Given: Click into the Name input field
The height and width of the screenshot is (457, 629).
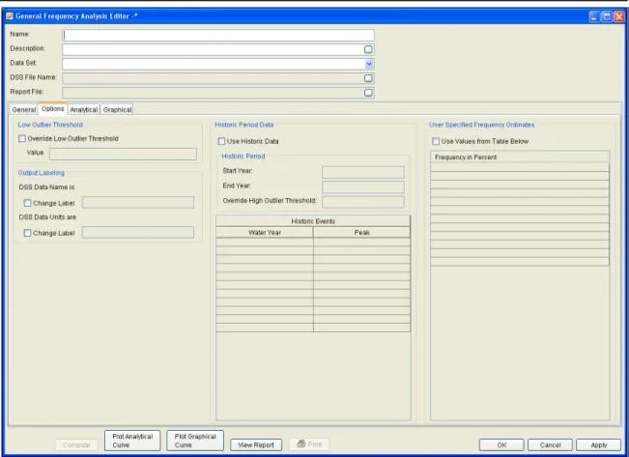Looking at the screenshot, I should pos(218,36).
